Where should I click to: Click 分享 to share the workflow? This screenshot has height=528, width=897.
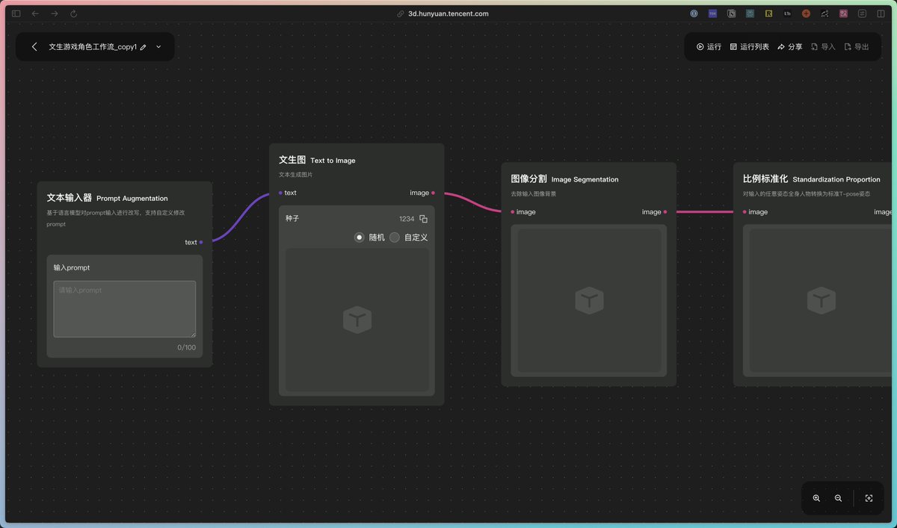click(x=789, y=46)
